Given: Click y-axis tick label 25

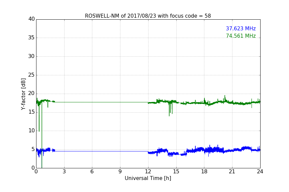Looking at the screenshot, I should 31,75.
